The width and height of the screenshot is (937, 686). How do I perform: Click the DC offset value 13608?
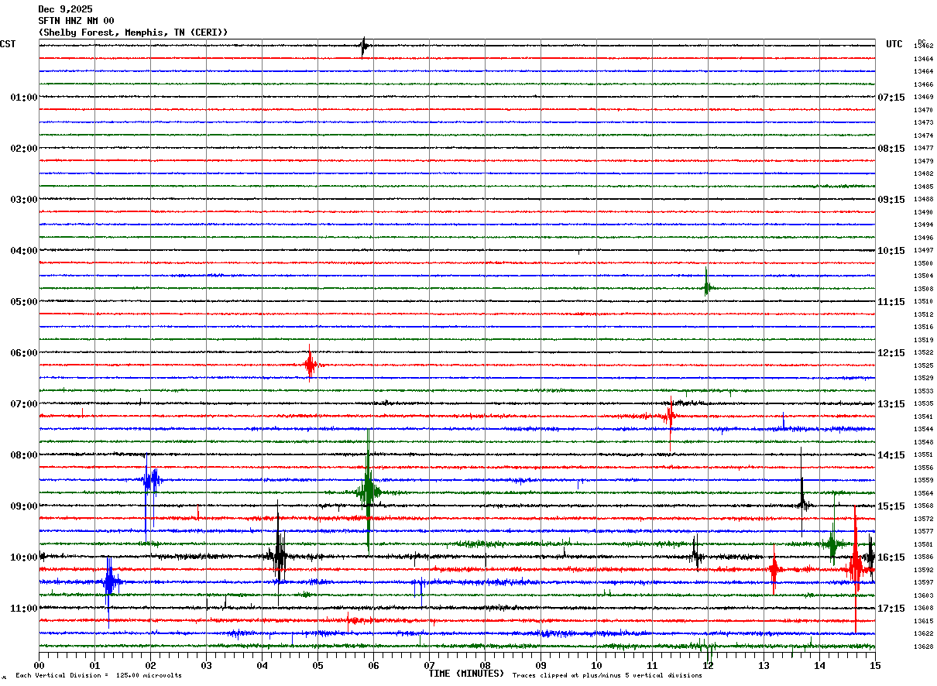click(923, 609)
